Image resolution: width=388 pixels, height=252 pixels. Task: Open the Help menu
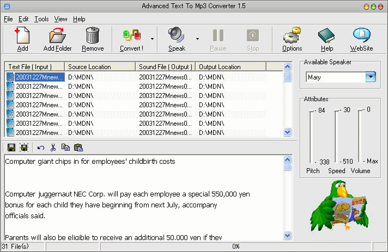[79, 19]
